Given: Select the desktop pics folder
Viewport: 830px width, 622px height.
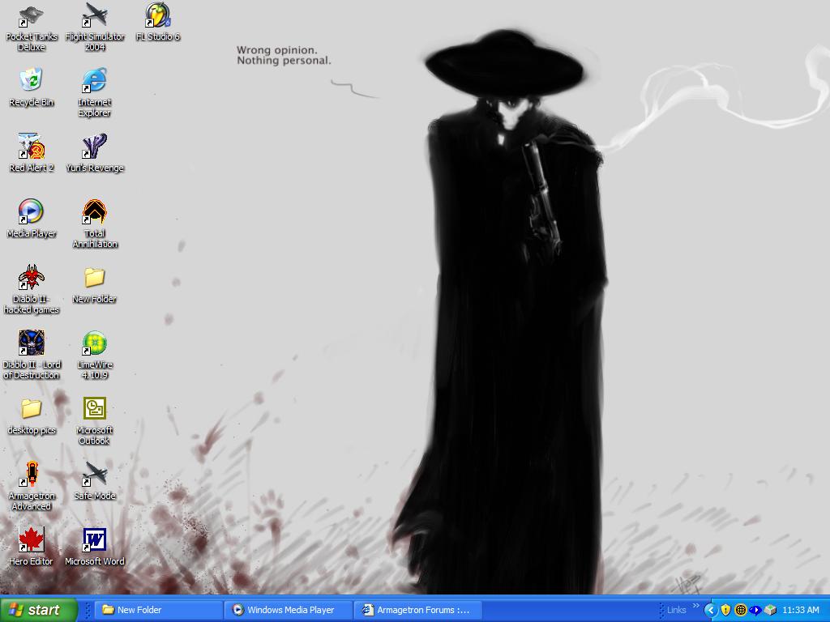Looking at the screenshot, I should pyautogui.click(x=31, y=409).
